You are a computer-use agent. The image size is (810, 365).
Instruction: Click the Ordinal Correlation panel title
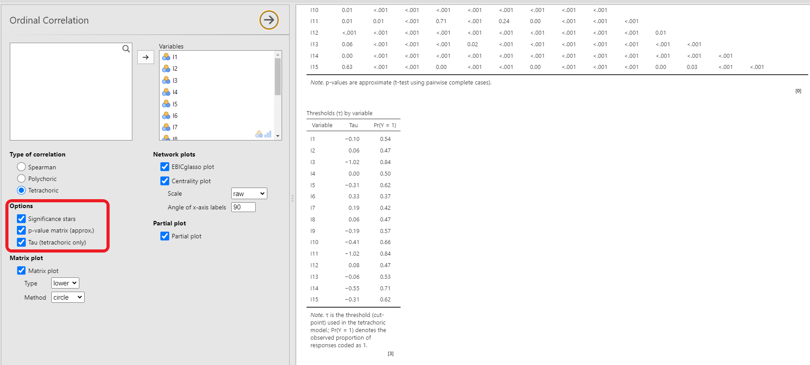point(49,20)
